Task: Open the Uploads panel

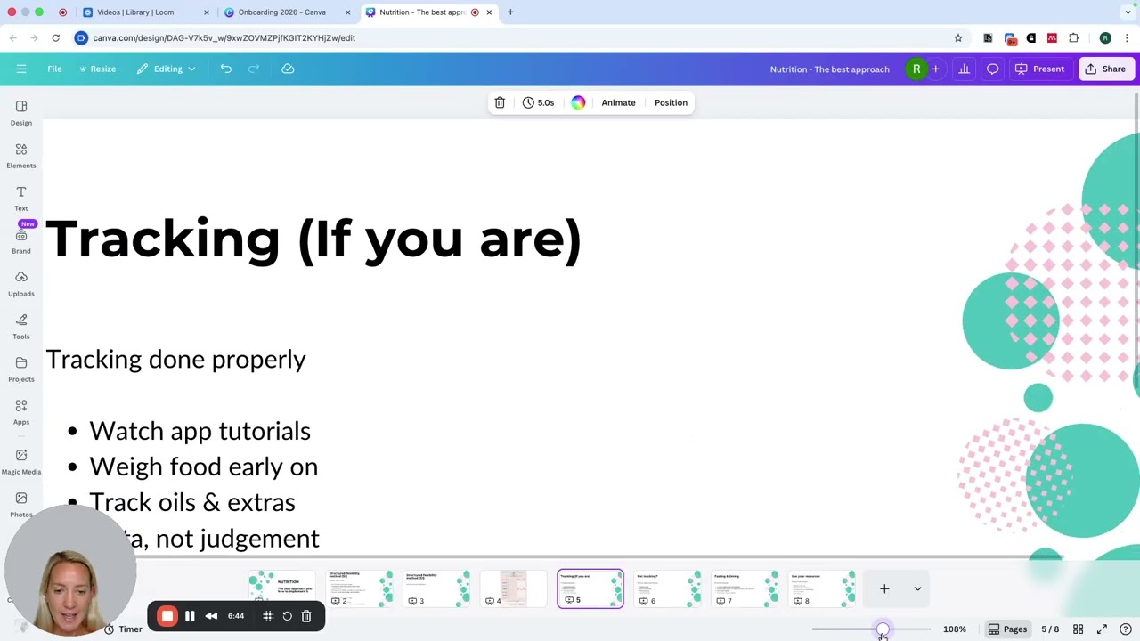Action: (x=21, y=283)
